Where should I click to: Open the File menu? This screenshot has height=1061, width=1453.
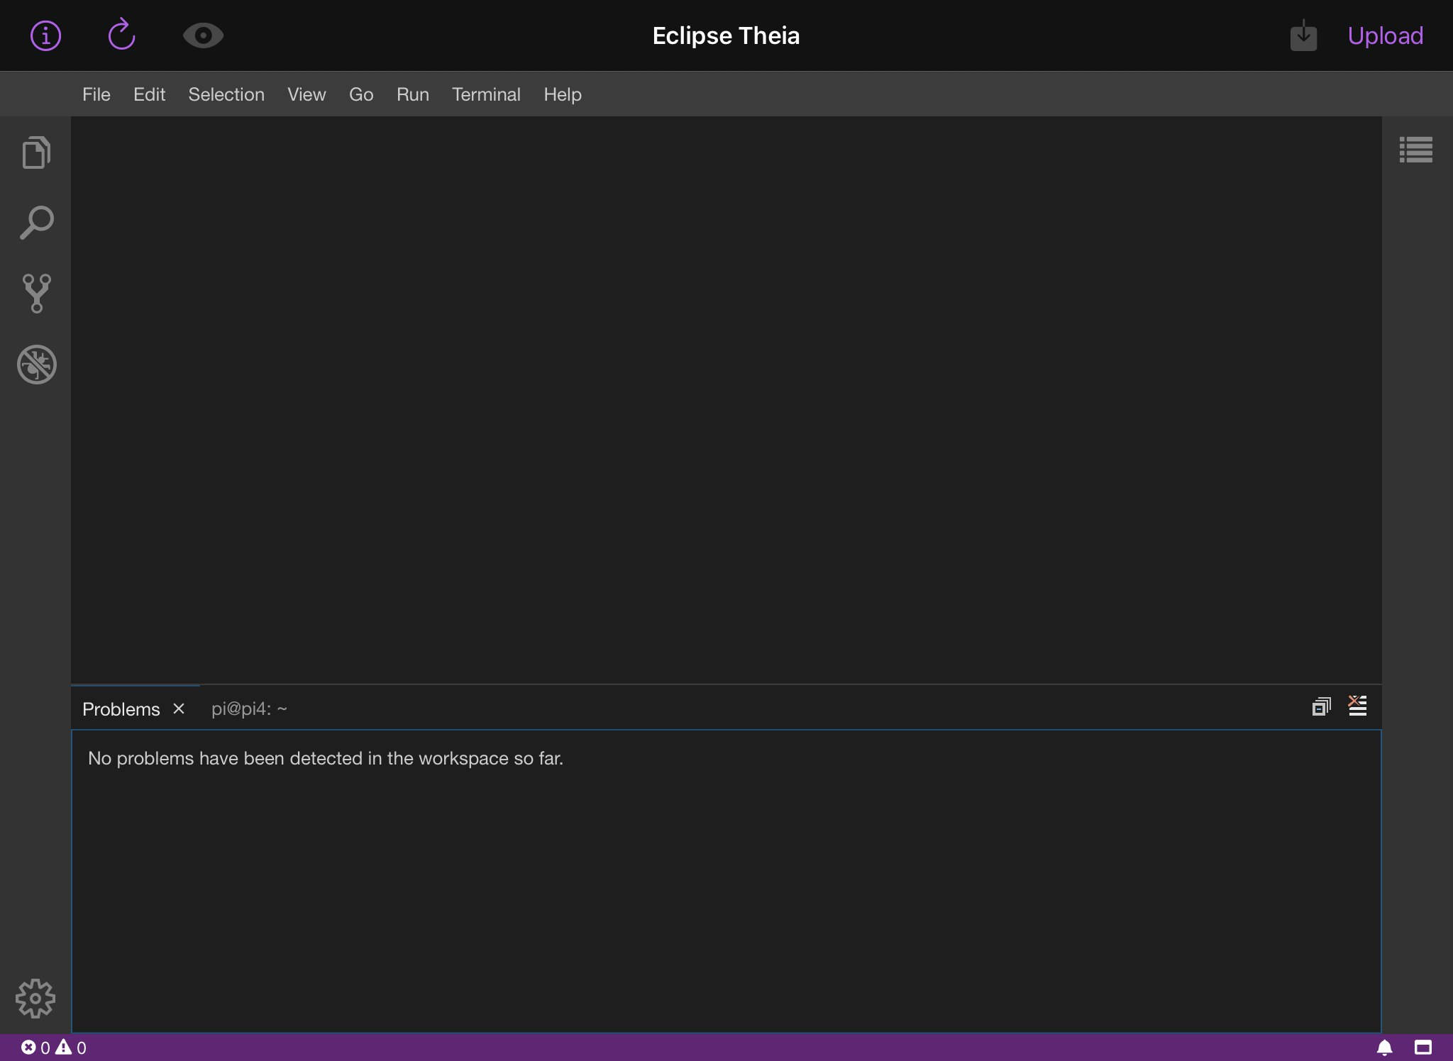click(96, 94)
